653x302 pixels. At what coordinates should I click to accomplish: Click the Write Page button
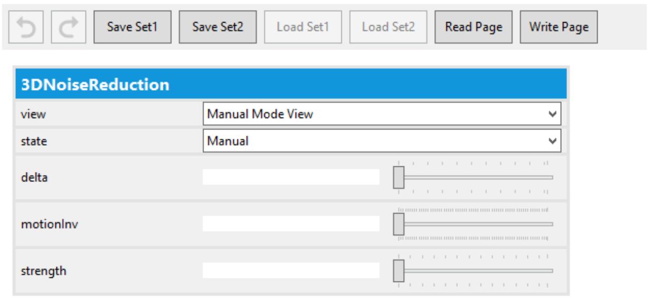[x=559, y=27]
